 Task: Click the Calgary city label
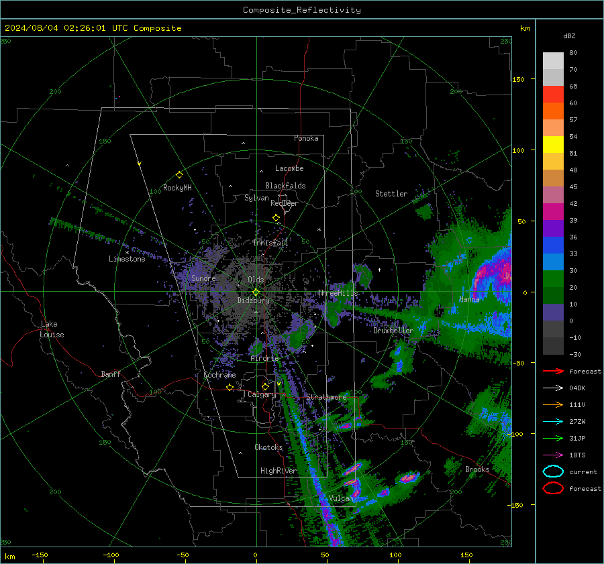[x=262, y=394]
